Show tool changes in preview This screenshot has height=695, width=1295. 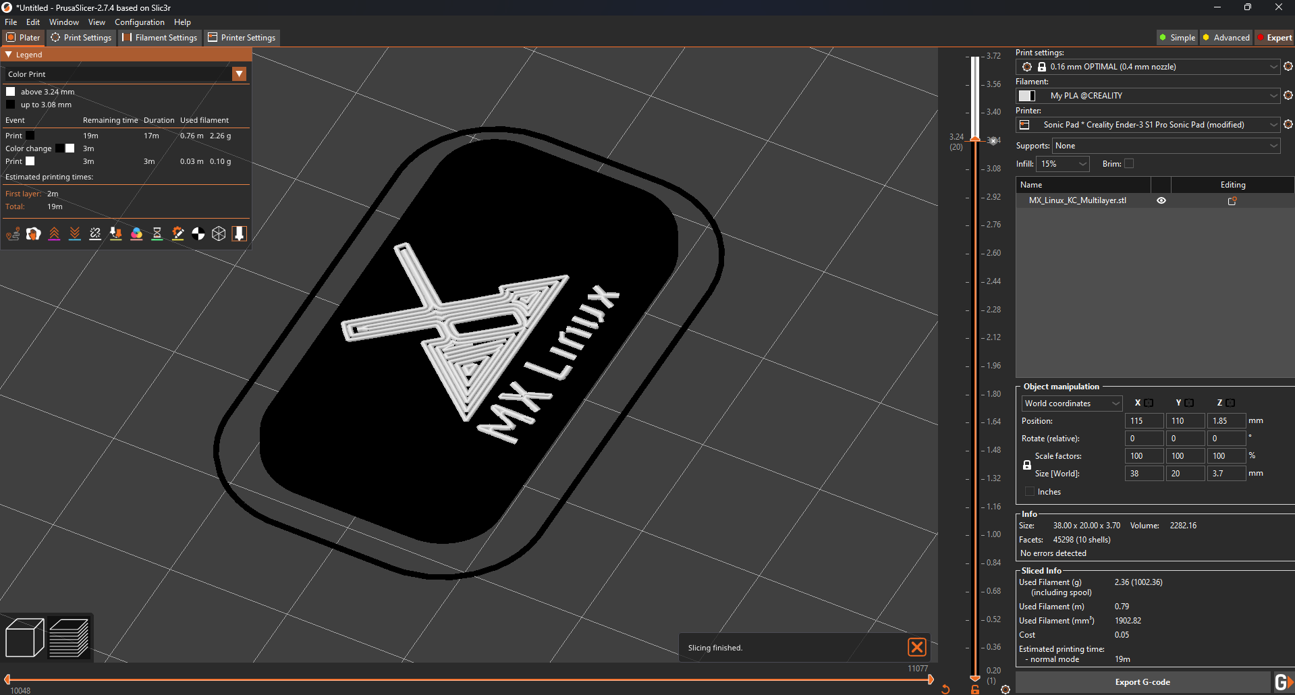(x=115, y=233)
